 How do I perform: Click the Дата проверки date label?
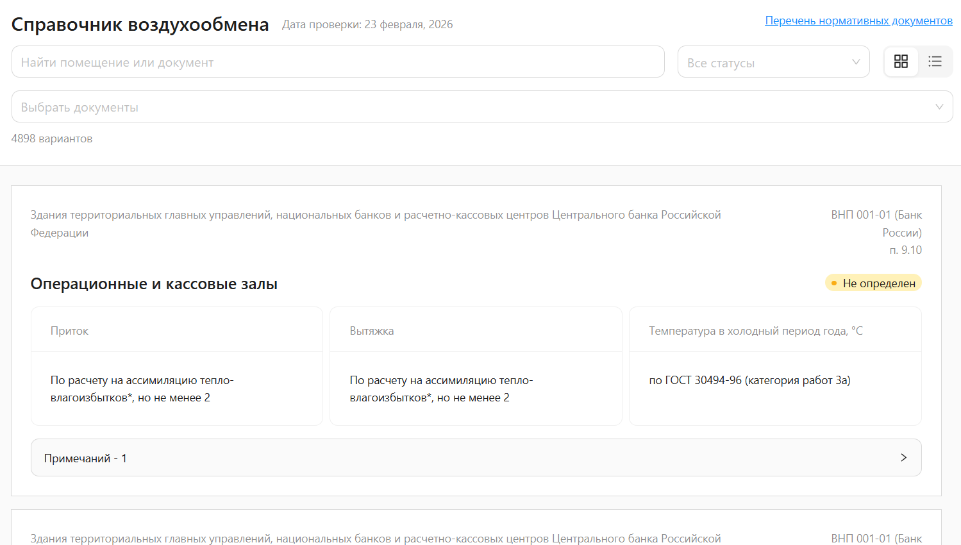(367, 24)
